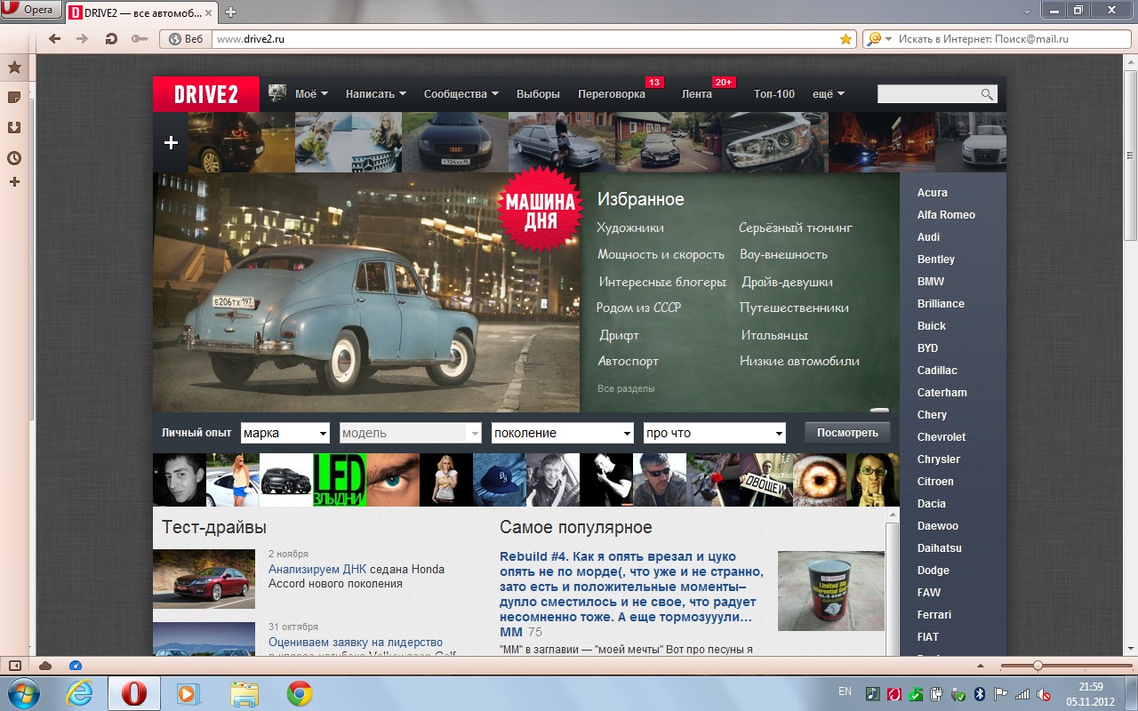The image size is (1138, 711).
Task: Open Переговорка in the navigation bar
Action: point(612,94)
